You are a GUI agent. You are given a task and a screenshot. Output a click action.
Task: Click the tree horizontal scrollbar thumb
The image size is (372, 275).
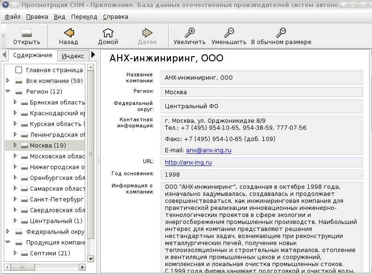point(23,267)
